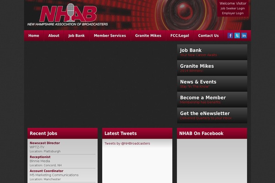
Task: Open the Contact Us menu item
Action: coord(209,36)
